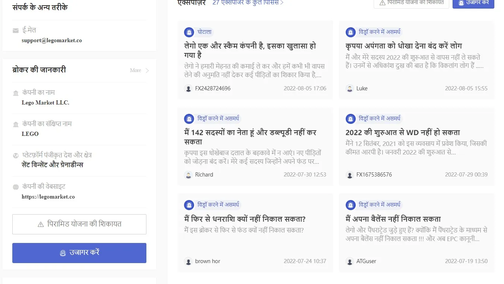The width and height of the screenshot is (504, 284).
Task: Click the username brown hor
Action: click(207, 261)
